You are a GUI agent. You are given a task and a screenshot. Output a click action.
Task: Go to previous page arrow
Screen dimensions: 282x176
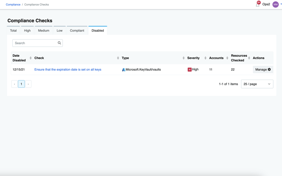point(14,84)
